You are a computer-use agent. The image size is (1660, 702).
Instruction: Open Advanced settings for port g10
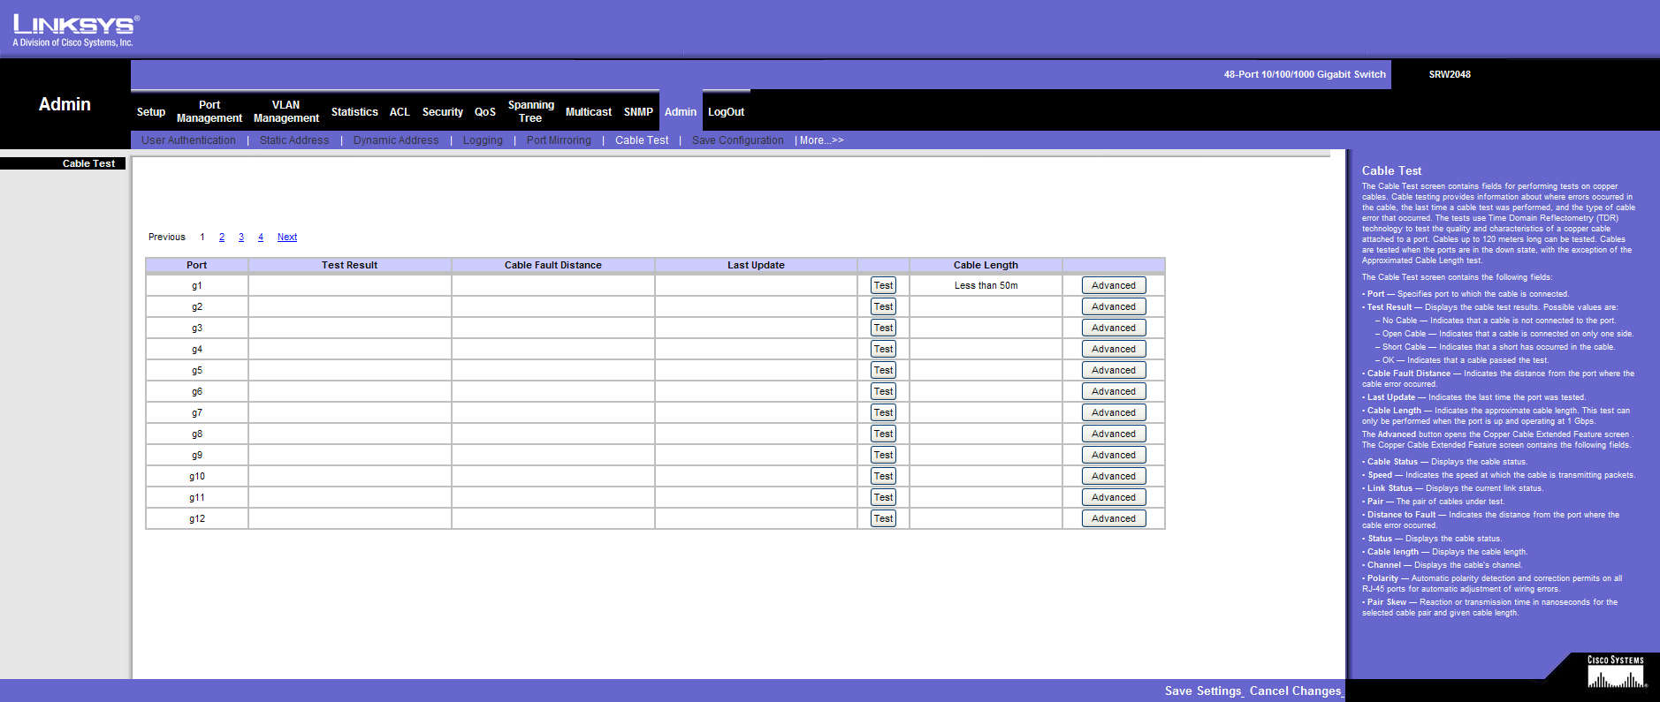(1113, 476)
